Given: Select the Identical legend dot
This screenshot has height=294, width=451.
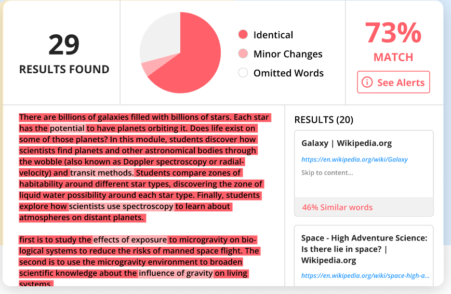Looking at the screenshot, I should (x=243, y=35).
